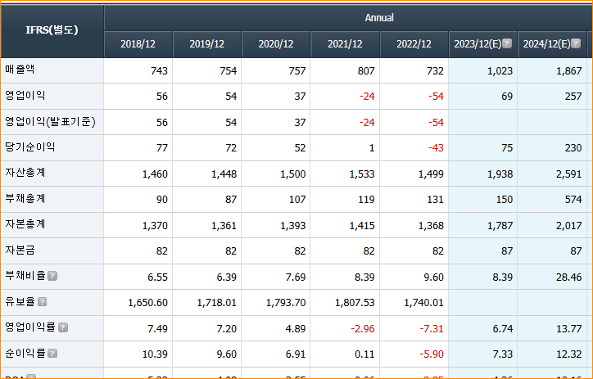
Task: Click 당기순이익 value -43 for 2022/12
Action: tap(436, 148)
